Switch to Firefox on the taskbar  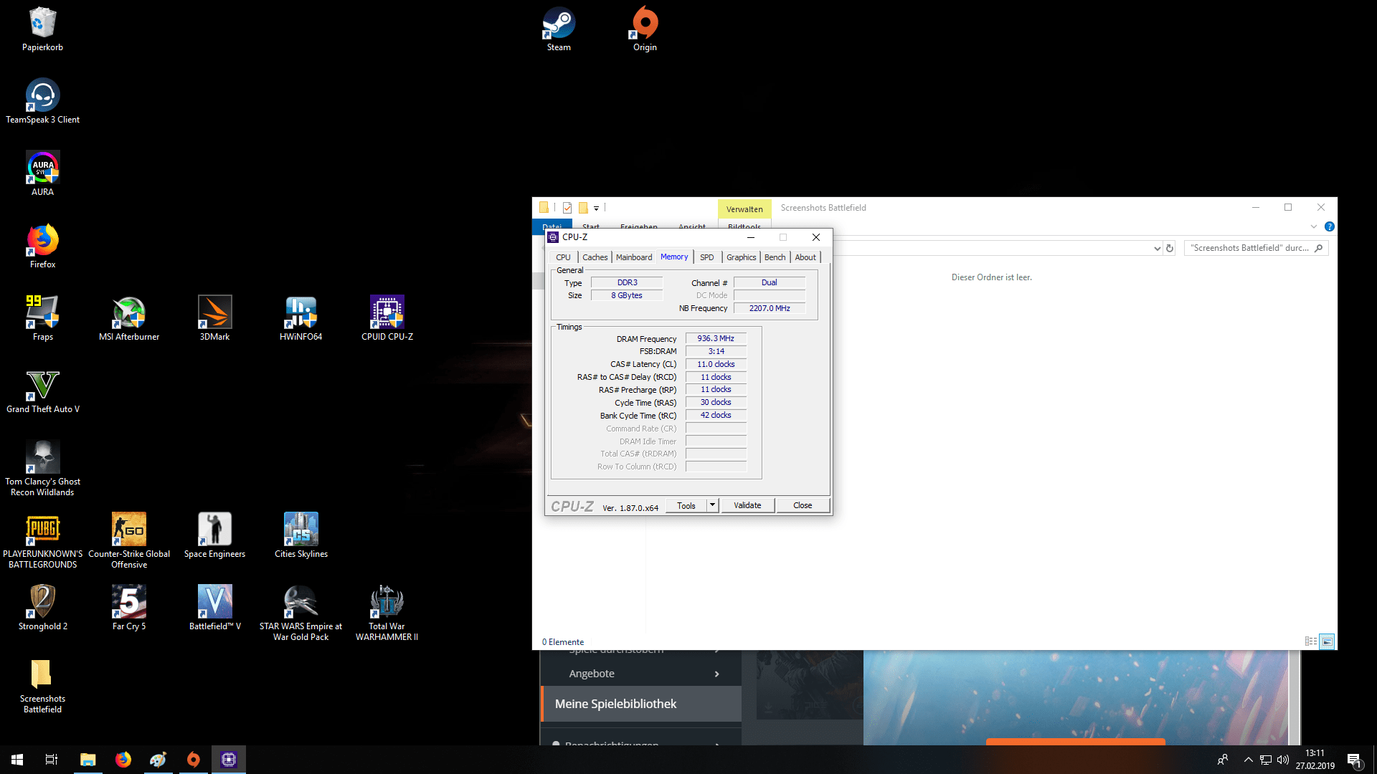coord(123,760)
